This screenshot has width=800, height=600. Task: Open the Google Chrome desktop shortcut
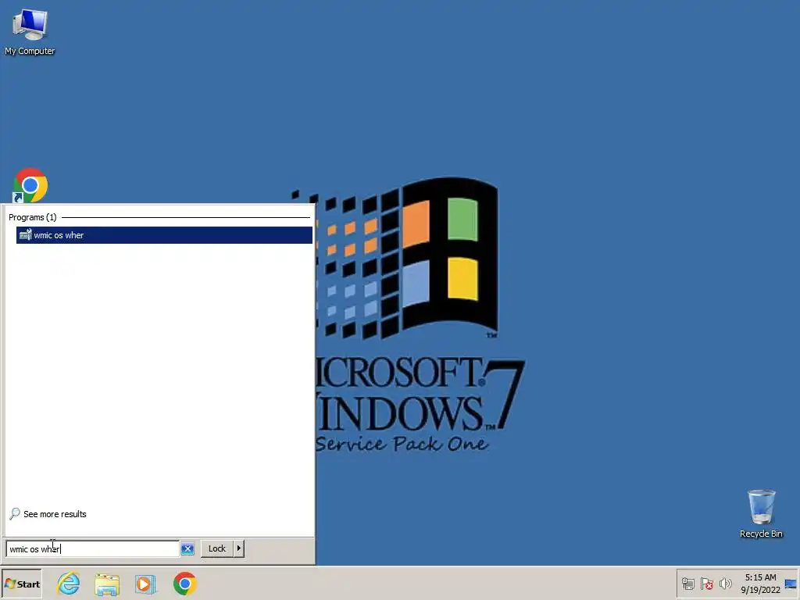[30, 186]
